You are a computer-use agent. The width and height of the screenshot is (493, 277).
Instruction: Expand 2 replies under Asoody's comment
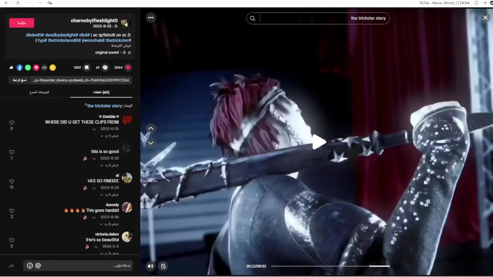pos(109,224)
